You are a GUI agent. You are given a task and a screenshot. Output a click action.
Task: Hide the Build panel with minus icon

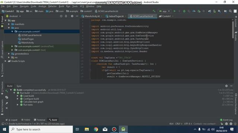click(231, 86)
